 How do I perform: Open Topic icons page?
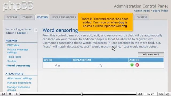click(x=14, y=57)
